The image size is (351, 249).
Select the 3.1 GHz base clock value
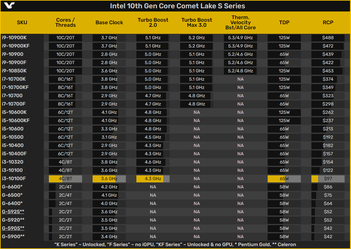[x=109, y=137]
